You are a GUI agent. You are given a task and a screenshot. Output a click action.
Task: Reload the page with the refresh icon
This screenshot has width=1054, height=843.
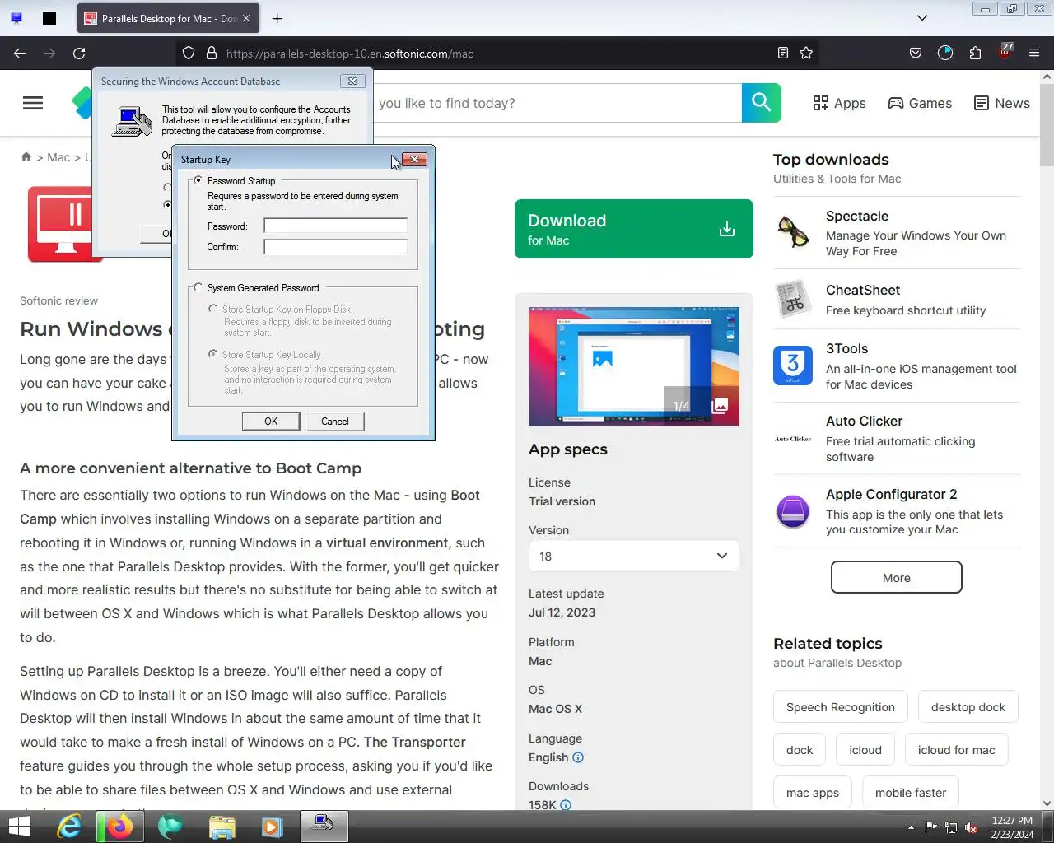(x=79, y=54)
